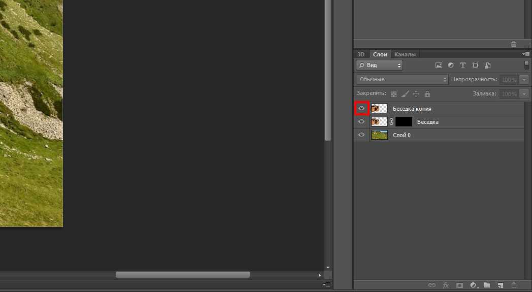Select the Беседка layer image thumbnail
This screenshot has width=532, height=292.
tap(379, 121)
